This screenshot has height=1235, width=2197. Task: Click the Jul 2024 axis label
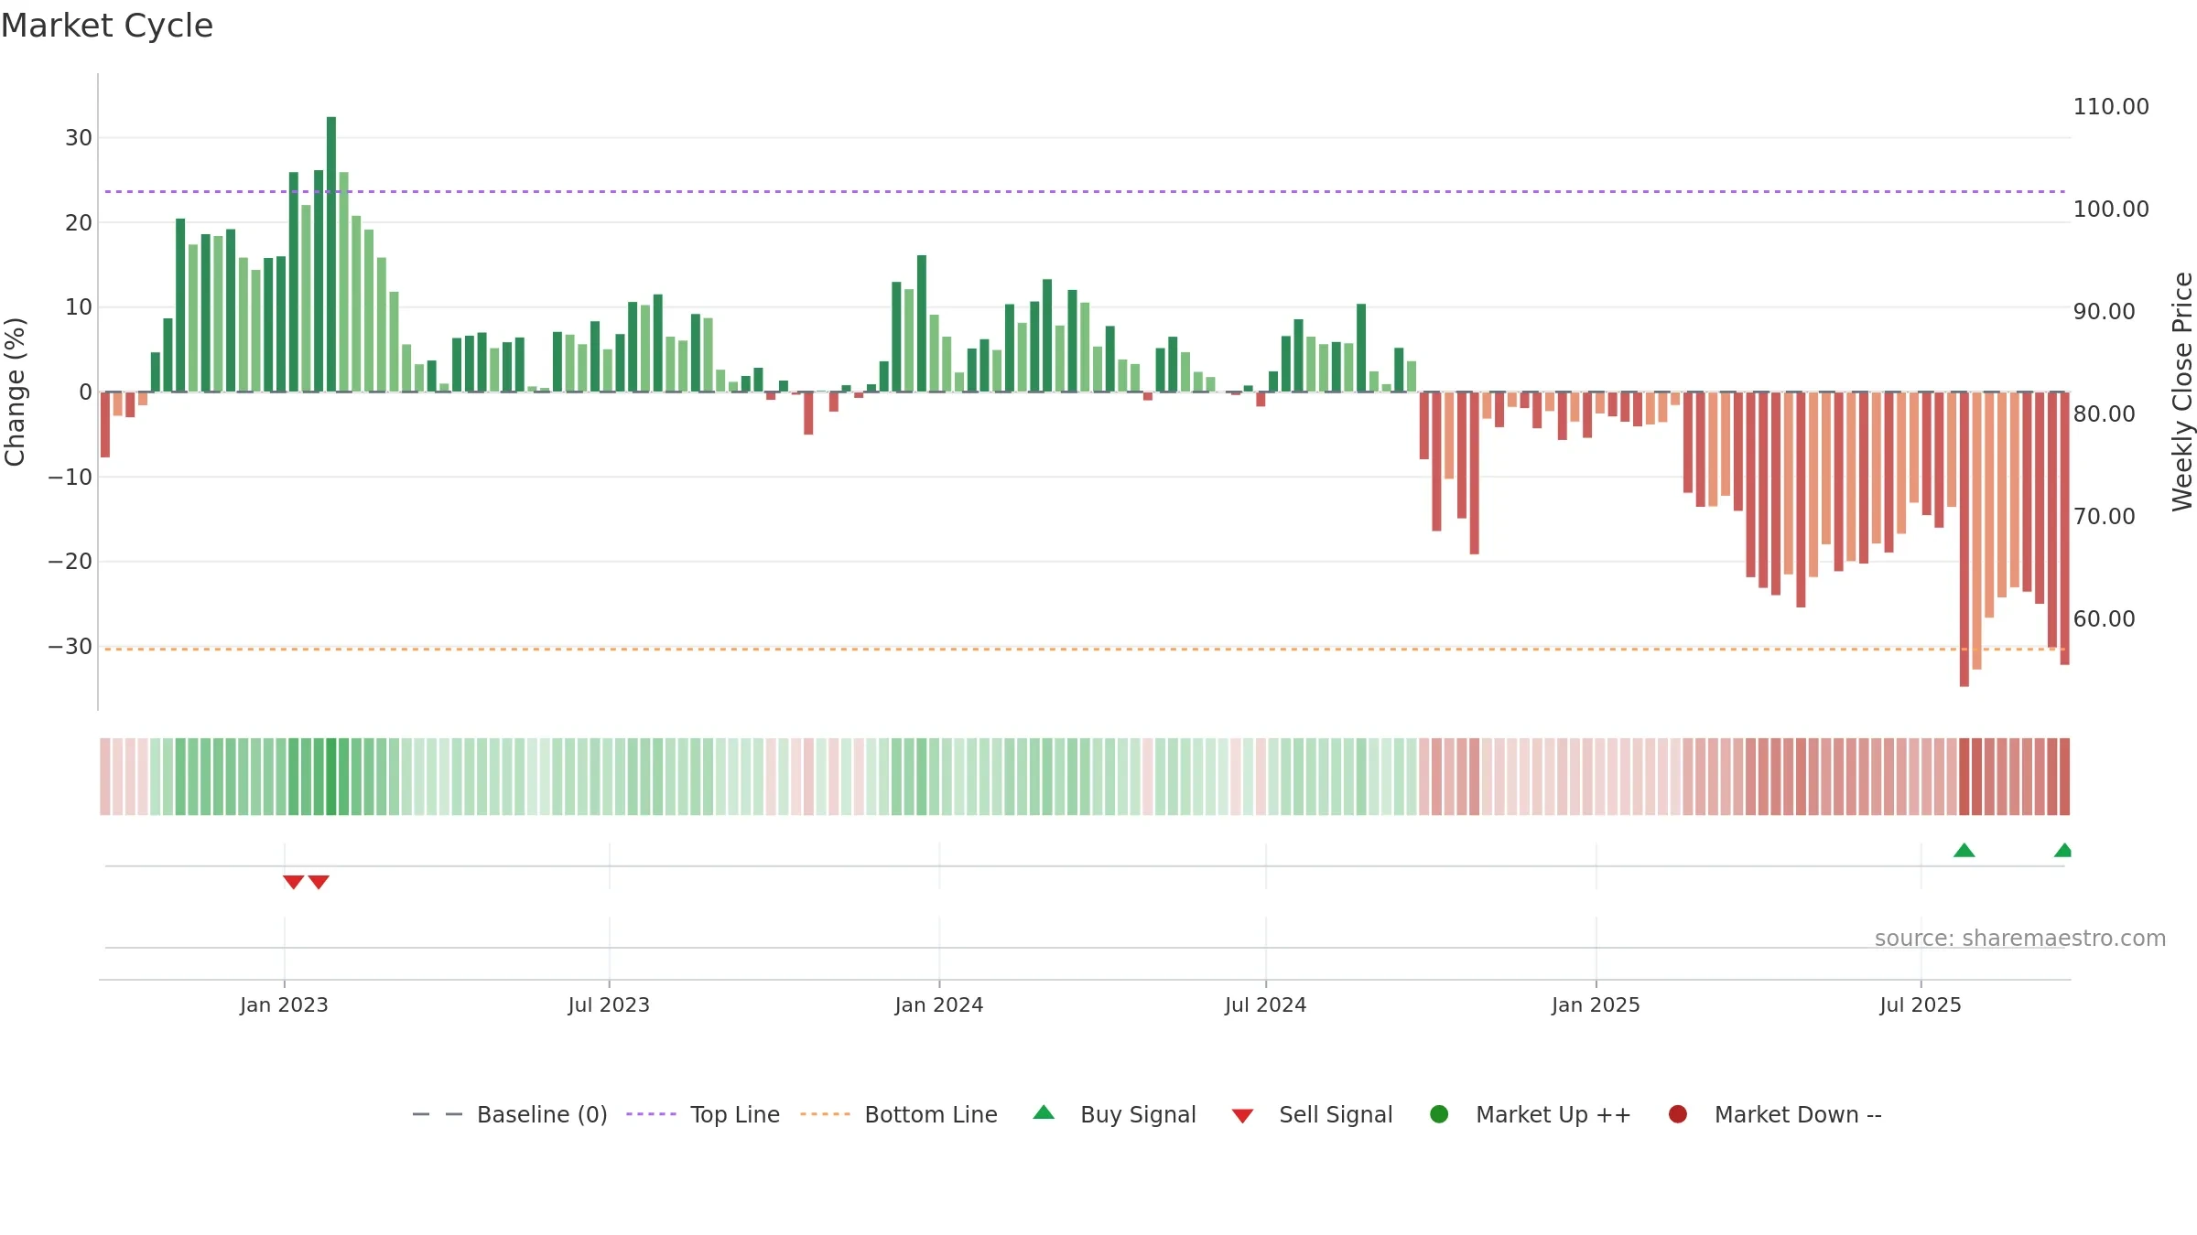tap(1266, 1004)
